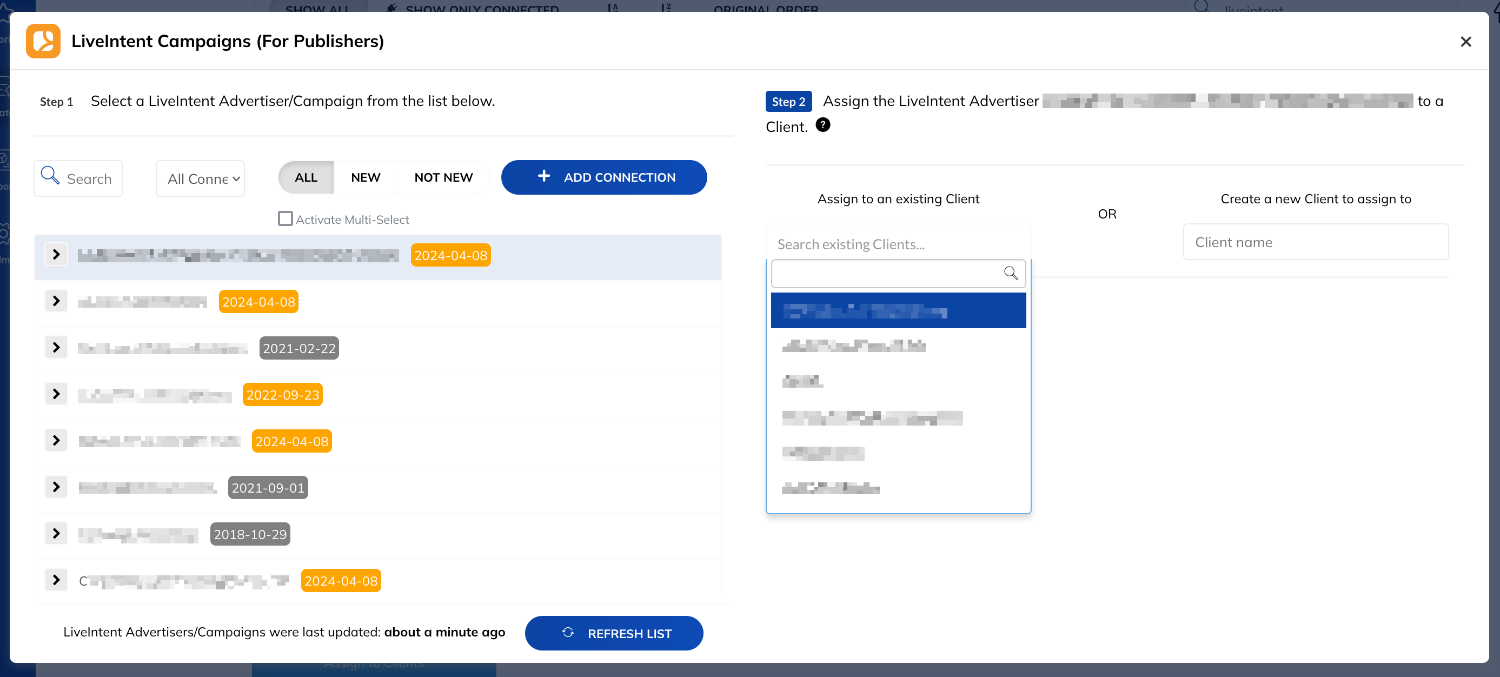
Task: Switch to the NEW filter tab
Action: click(x=364, y=177)
